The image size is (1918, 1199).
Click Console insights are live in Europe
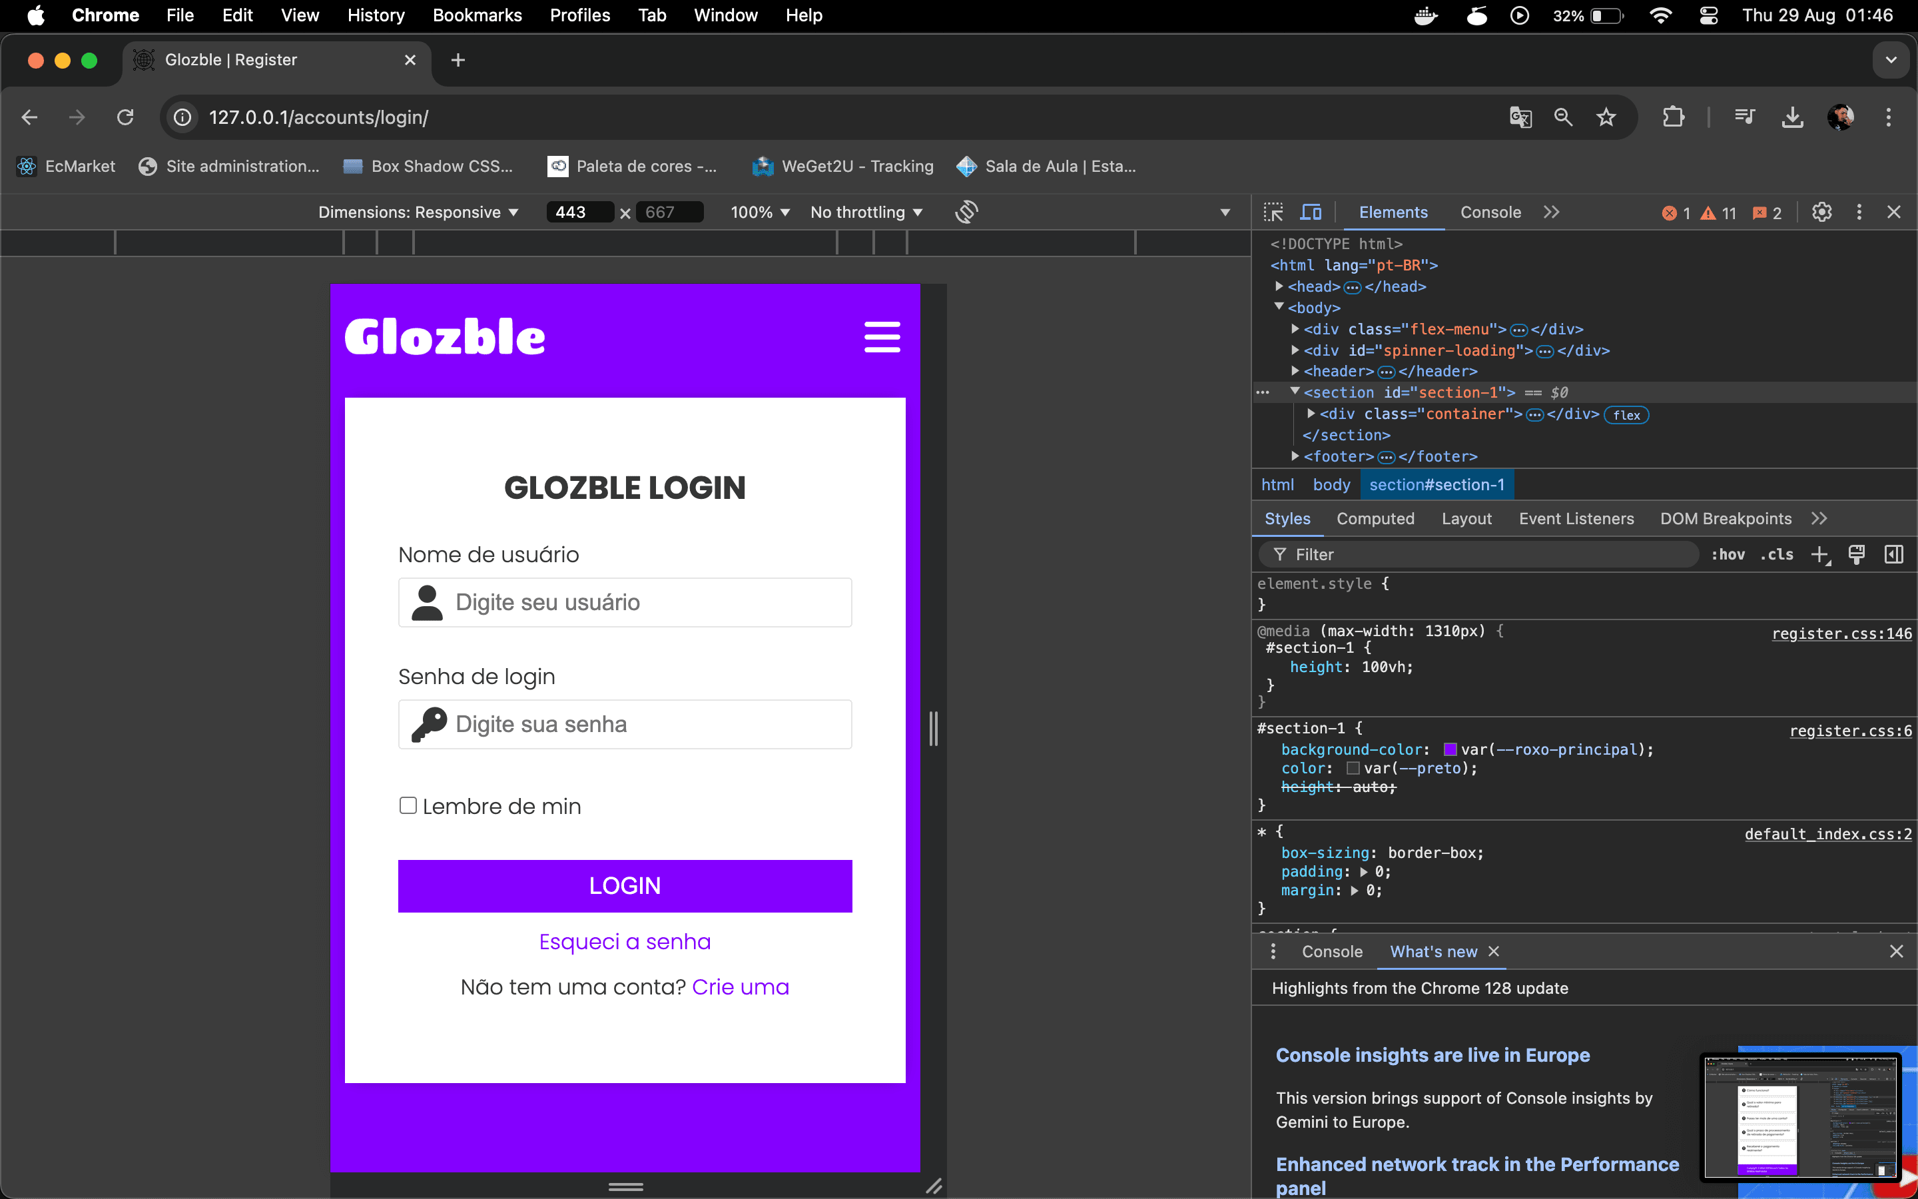pyautogui.click(x=1432, y=1056)
